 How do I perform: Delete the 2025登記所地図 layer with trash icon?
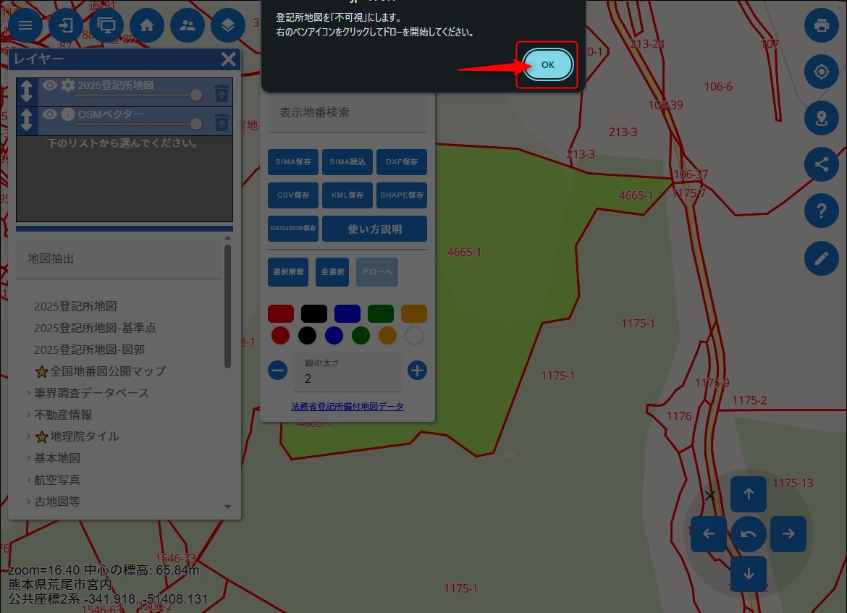222,93
